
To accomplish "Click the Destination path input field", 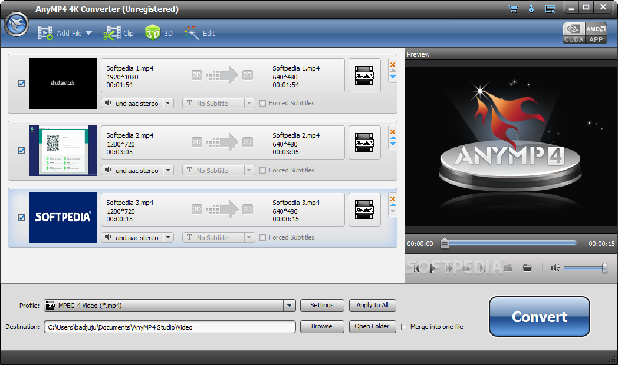I will [x=170, y=327].
